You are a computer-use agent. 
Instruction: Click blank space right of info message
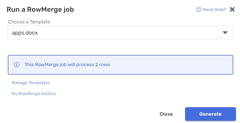point(171,65)
